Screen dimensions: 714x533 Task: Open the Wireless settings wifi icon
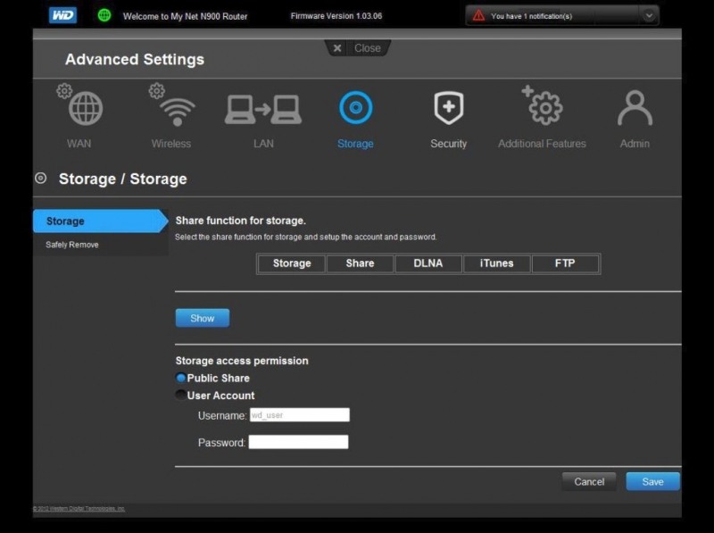(172, 104)
